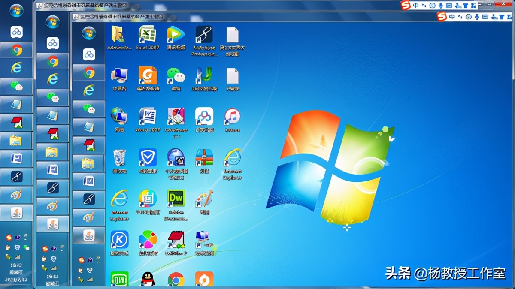Launch the Word 2007 desktop shortcut
Screen dimensions: 515x289
point(147,120)
